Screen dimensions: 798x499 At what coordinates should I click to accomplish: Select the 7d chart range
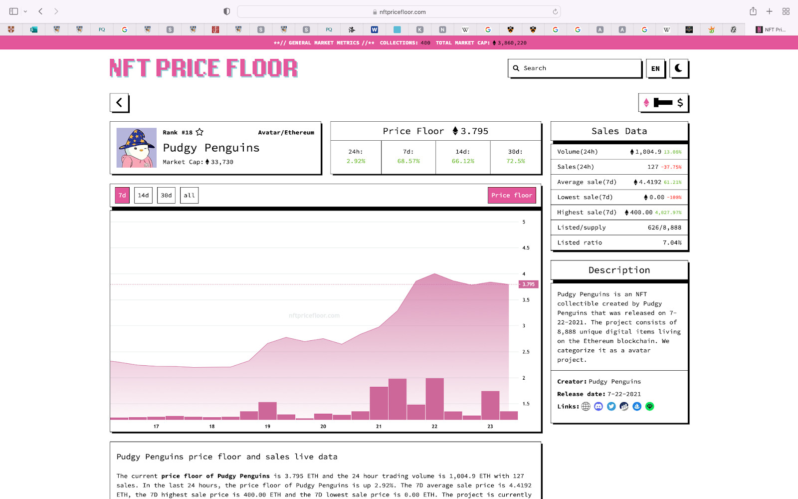tap(122, 196)
